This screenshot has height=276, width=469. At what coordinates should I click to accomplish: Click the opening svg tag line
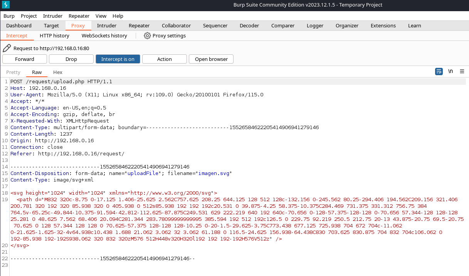114,193
